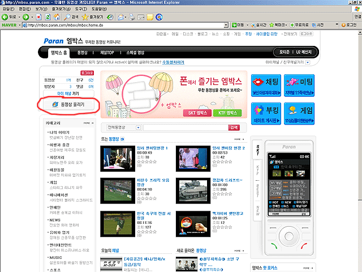Screen dimensions: 362x272
Task: Click the blue circular gear toolbar icon
Action: (159, 17)
